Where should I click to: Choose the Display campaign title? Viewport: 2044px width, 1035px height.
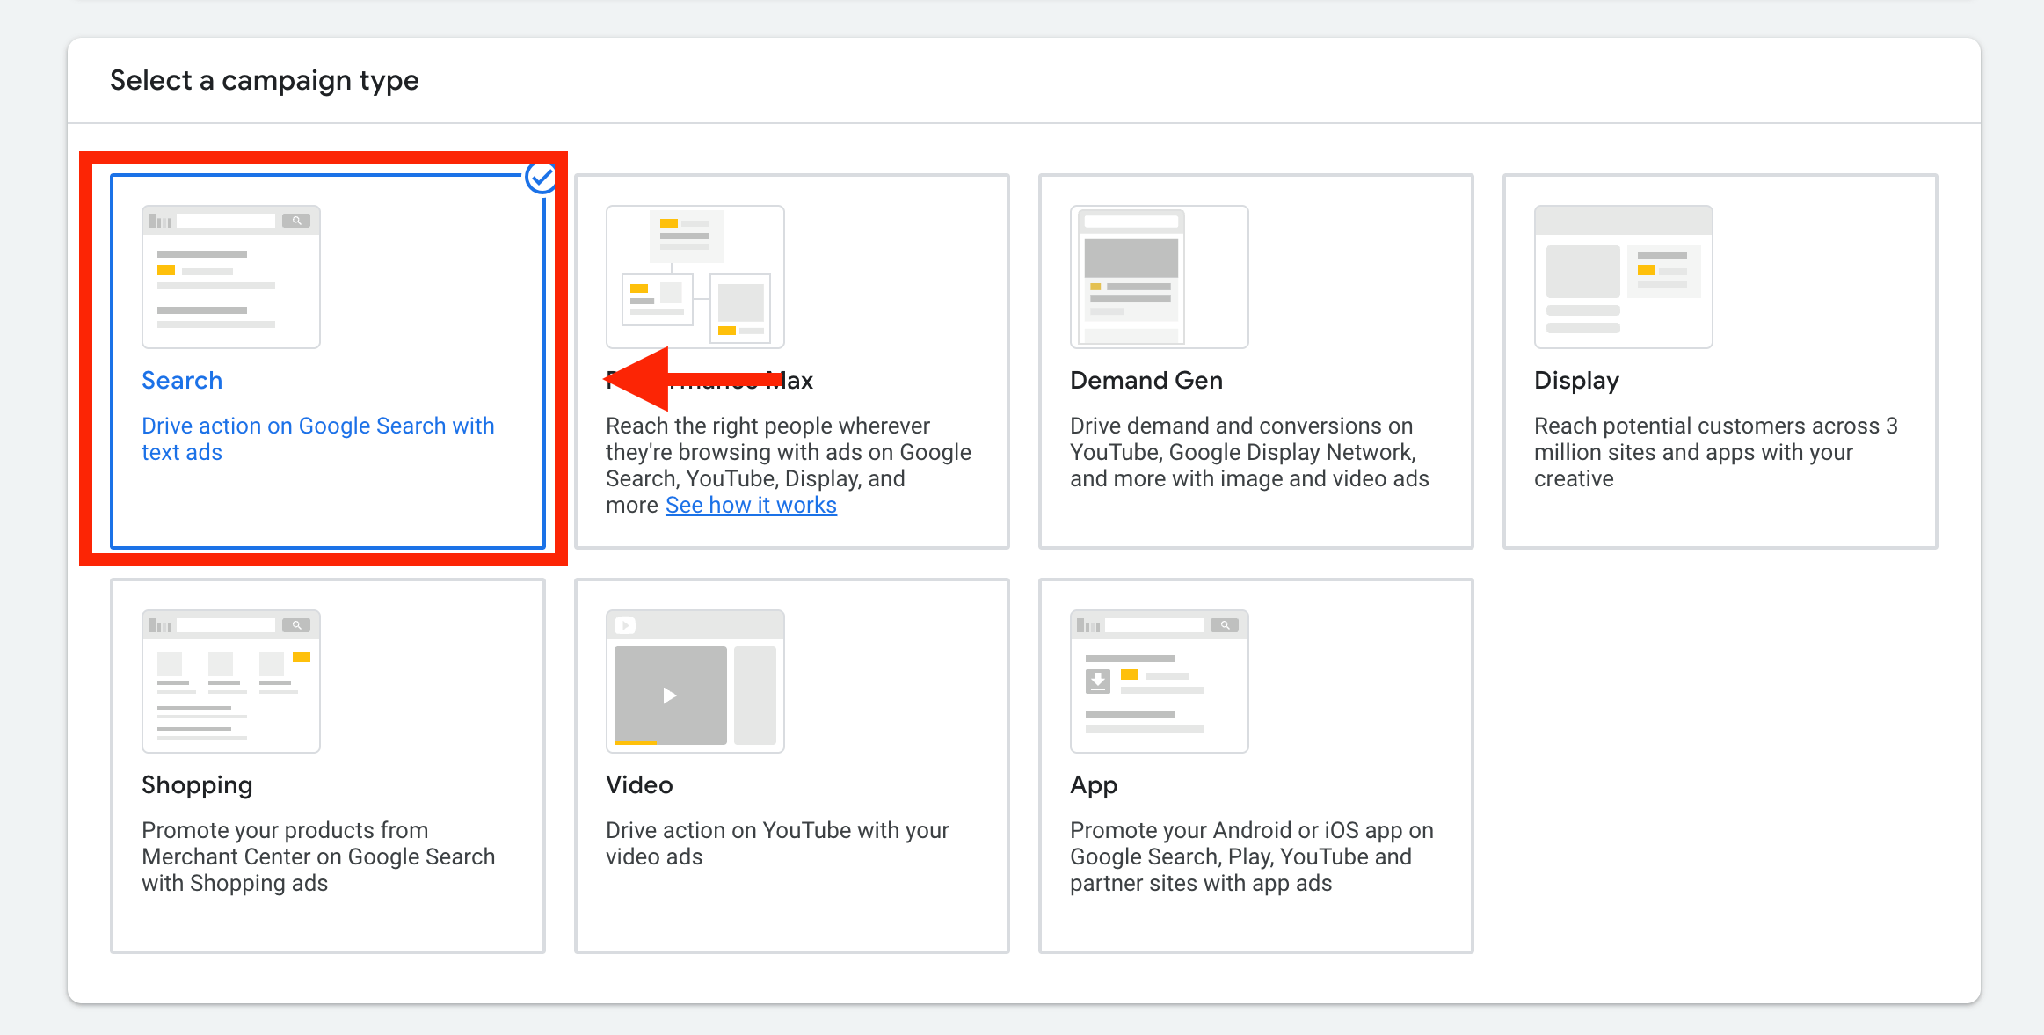tap(1576, 381)
